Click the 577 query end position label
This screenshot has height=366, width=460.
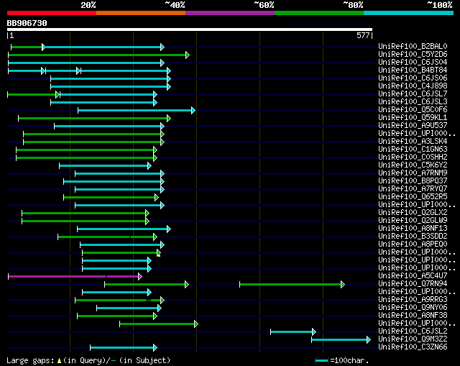click(363, 35)
